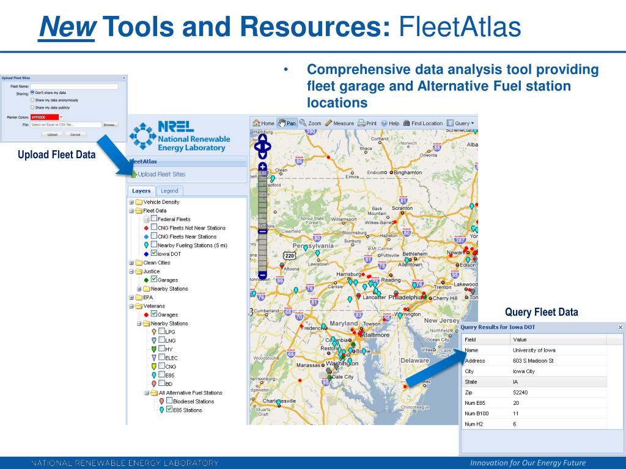
Task: Check CNG Fleets Not Near Stations
Action: tap(153, 227)
